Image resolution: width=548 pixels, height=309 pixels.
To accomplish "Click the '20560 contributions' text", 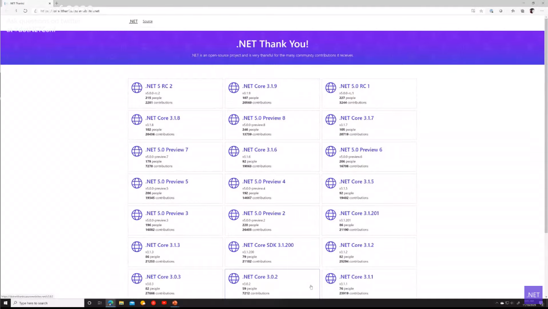I will point(256,103).
